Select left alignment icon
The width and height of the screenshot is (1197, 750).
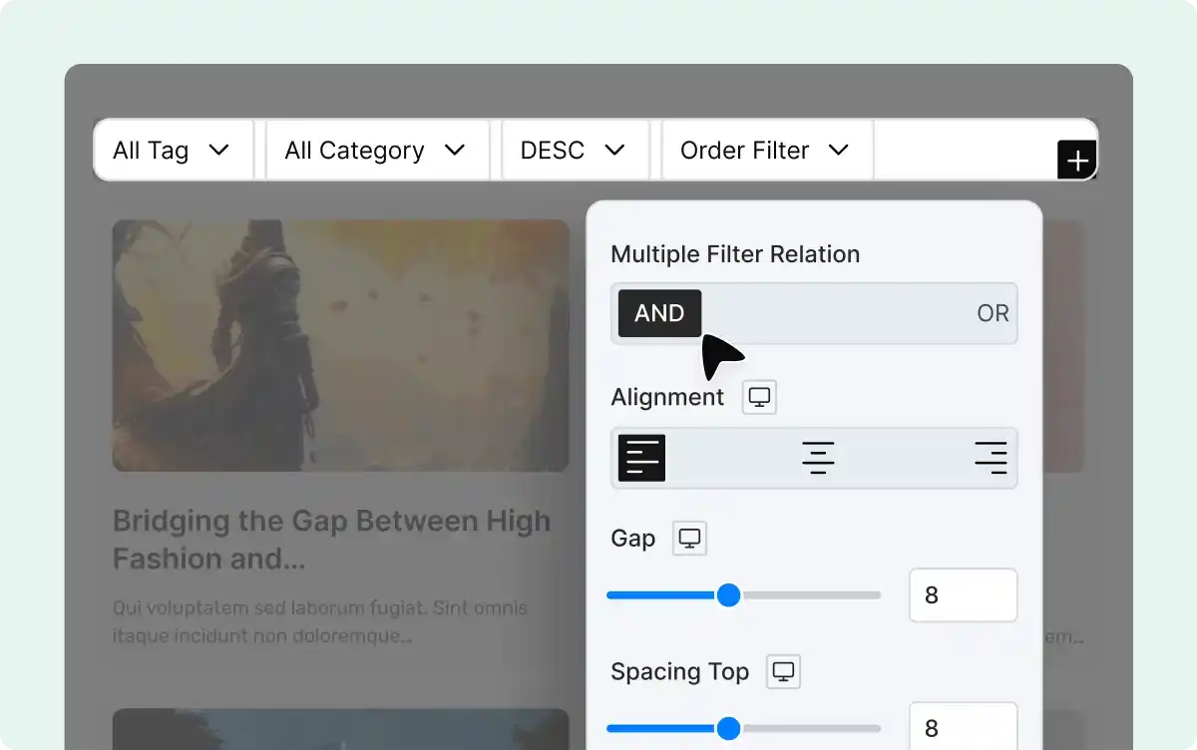pos(641,458)
